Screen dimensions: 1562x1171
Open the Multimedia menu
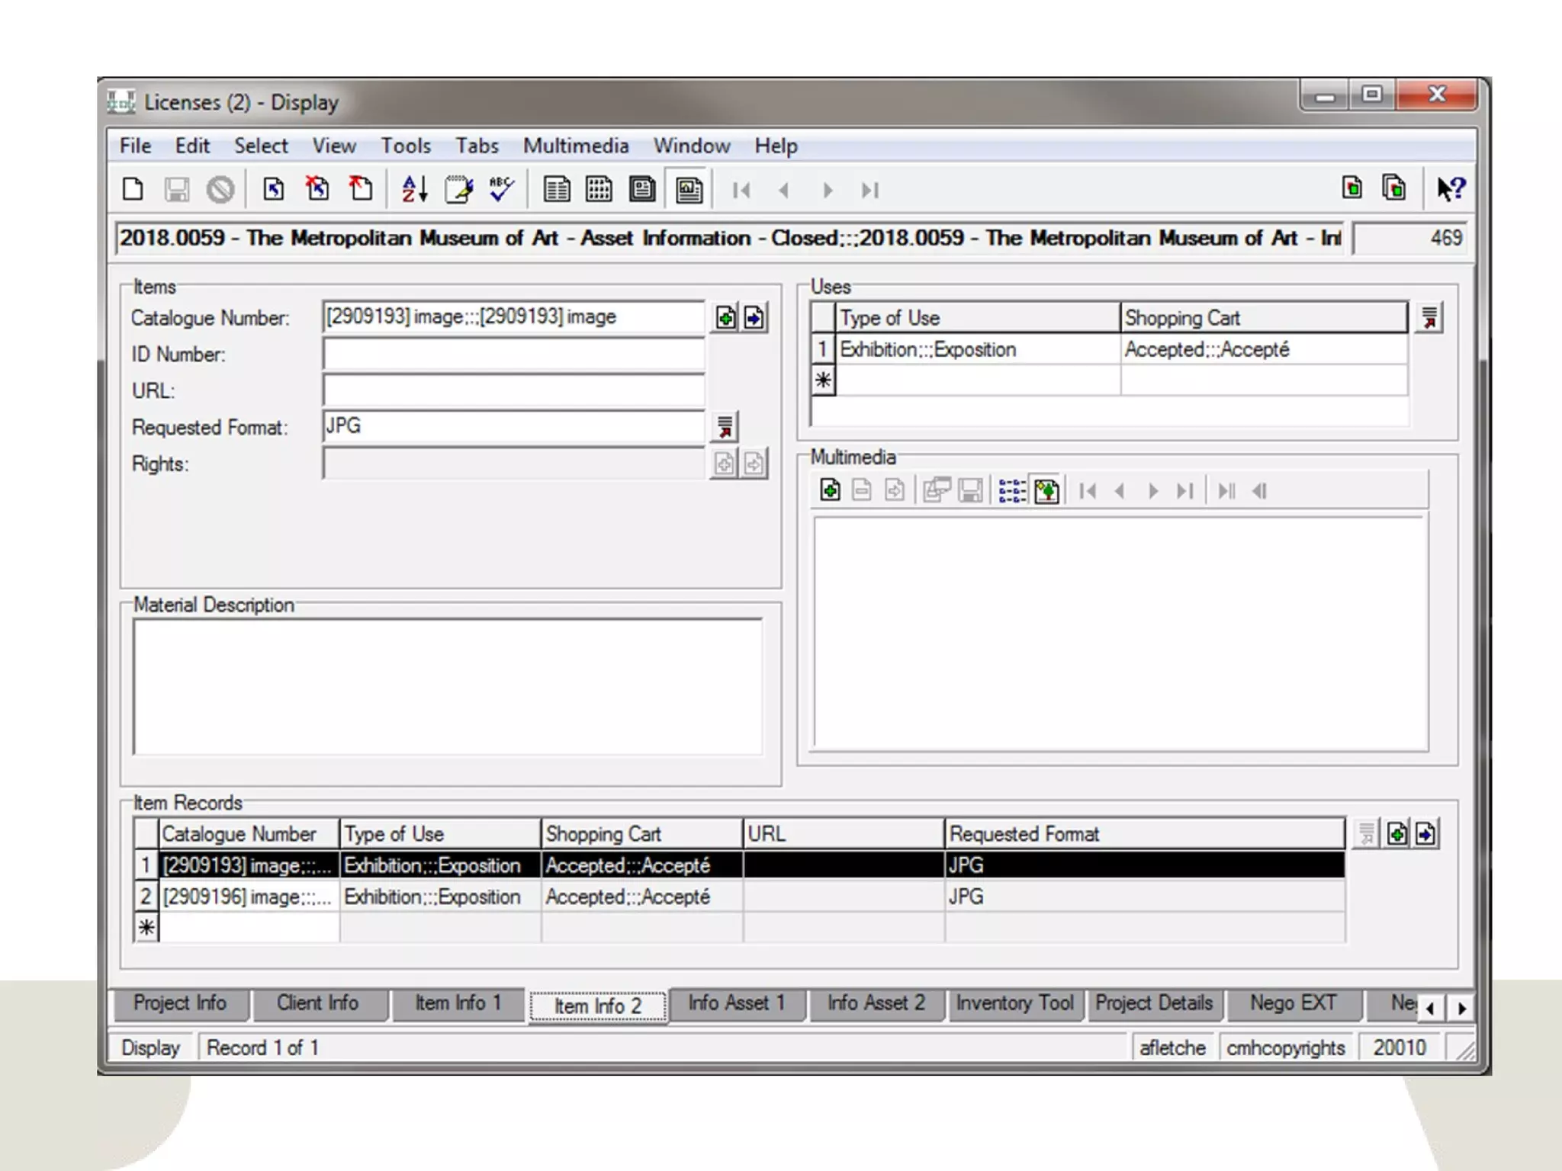(x=576, y=146)
